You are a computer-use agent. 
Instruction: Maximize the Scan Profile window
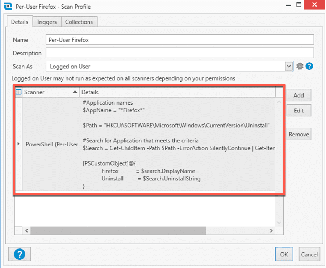pyautogui.click(x=299, y=5)
